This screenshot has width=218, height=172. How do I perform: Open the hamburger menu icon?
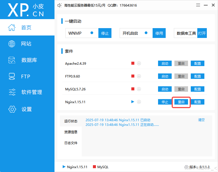point(198,5)
